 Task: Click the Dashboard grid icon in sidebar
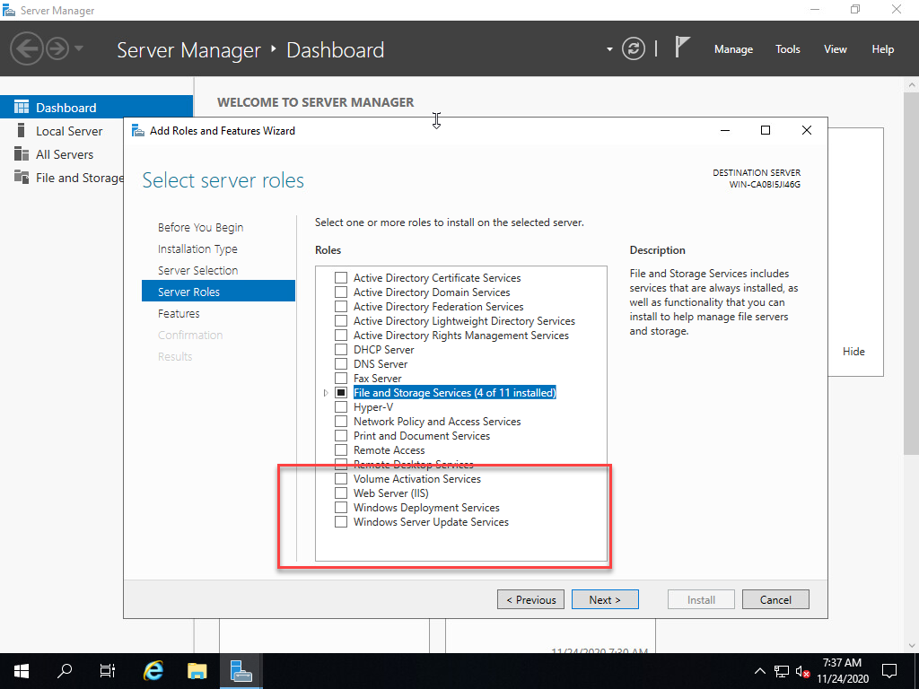click(22, 107)
